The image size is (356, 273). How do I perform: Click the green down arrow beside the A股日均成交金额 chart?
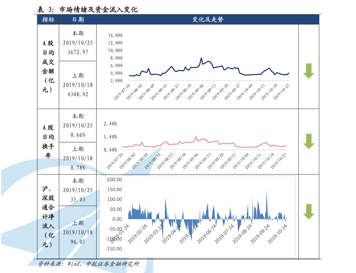coord(308,71)
